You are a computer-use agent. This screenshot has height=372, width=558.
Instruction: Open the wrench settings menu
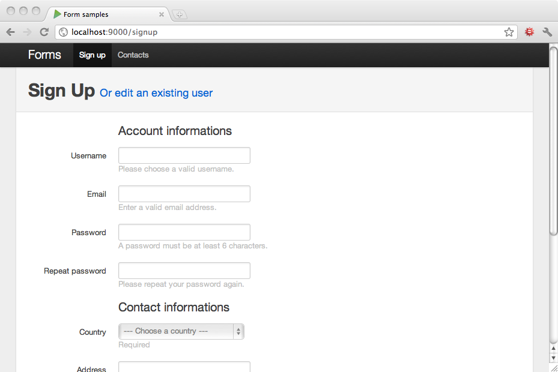pyautogui.click(x=547, y=32)
